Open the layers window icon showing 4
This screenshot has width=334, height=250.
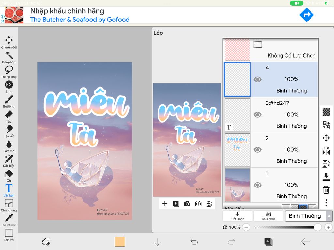click(268, 242)
